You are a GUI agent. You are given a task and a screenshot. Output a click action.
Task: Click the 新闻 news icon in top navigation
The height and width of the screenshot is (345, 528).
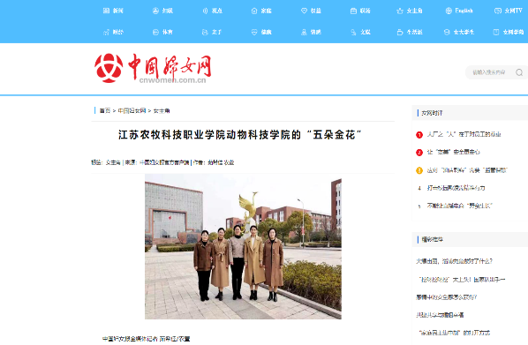(x=106, y=11)
